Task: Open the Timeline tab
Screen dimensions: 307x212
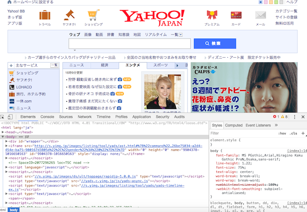Action: pyautogui.click(x=103, y=117)
